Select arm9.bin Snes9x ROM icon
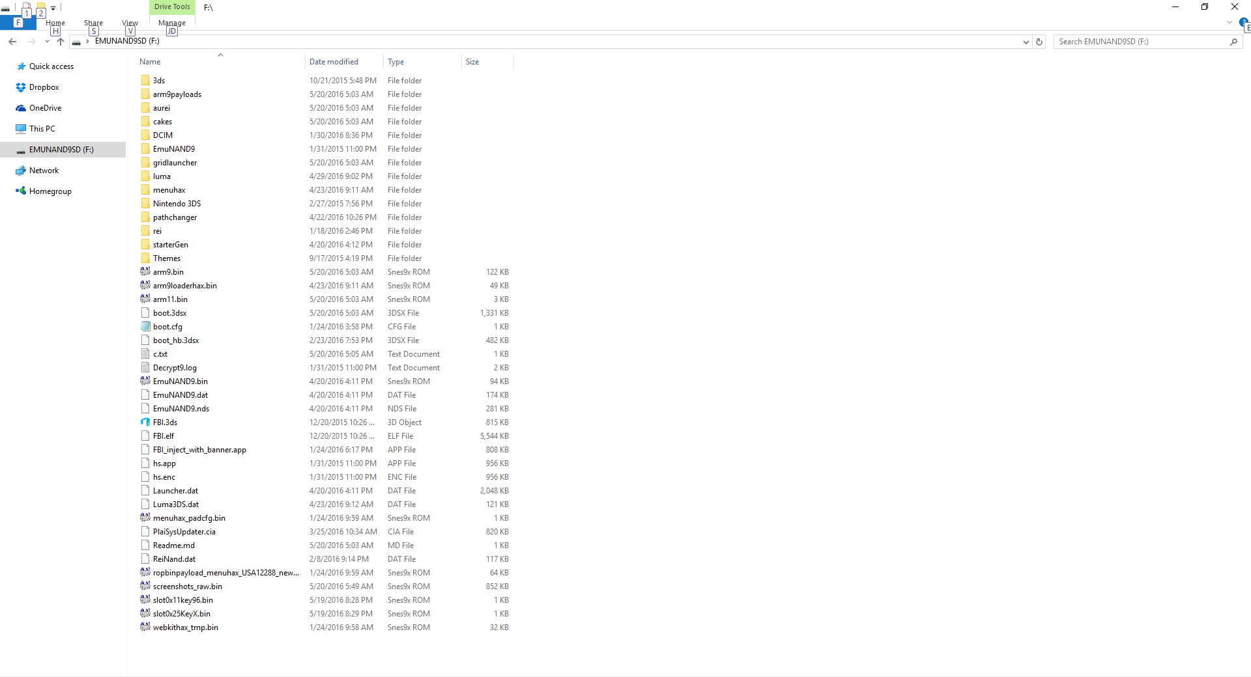Viewport: 1251px width, 677px height. point(145,272)
